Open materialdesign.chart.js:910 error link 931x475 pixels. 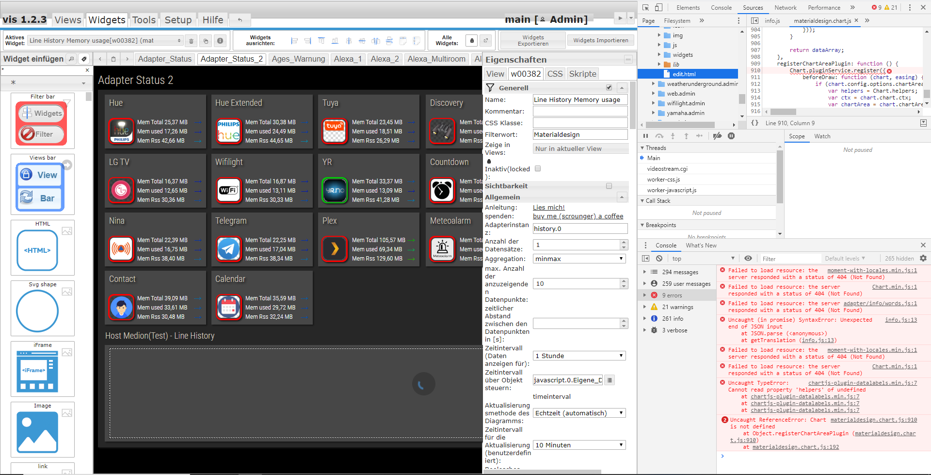pyautogui.click(x=874, y=420)
